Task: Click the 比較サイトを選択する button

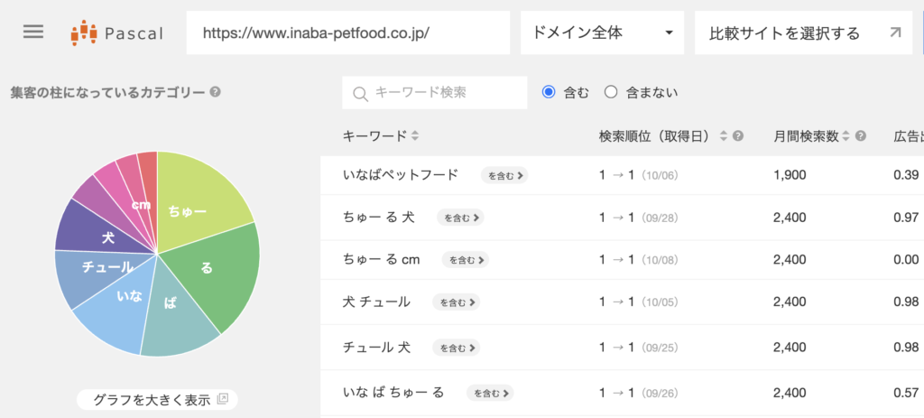Action: pyautogui.click(x=803, y=33)
